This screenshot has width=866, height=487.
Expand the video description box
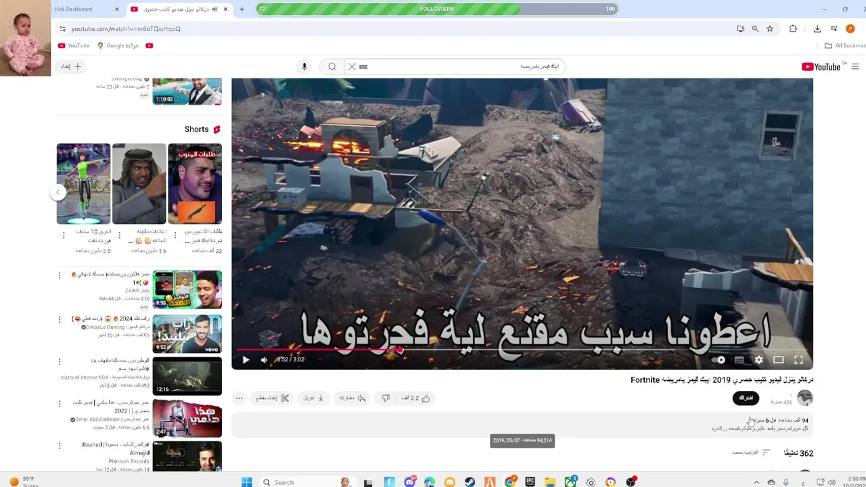coord(522,424)
